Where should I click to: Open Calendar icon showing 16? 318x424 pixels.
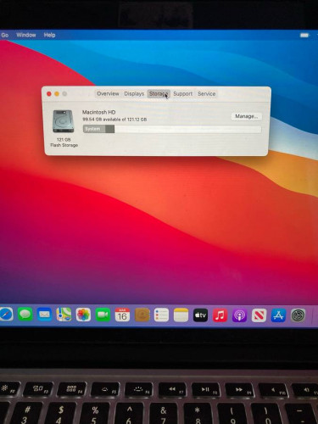point(122,315)
